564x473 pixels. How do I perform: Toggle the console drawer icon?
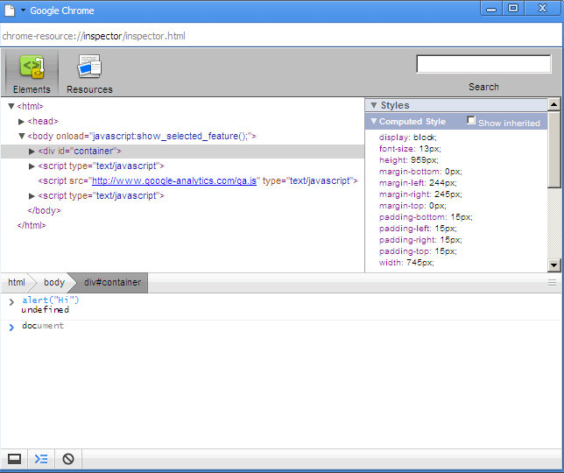(41, 459)
